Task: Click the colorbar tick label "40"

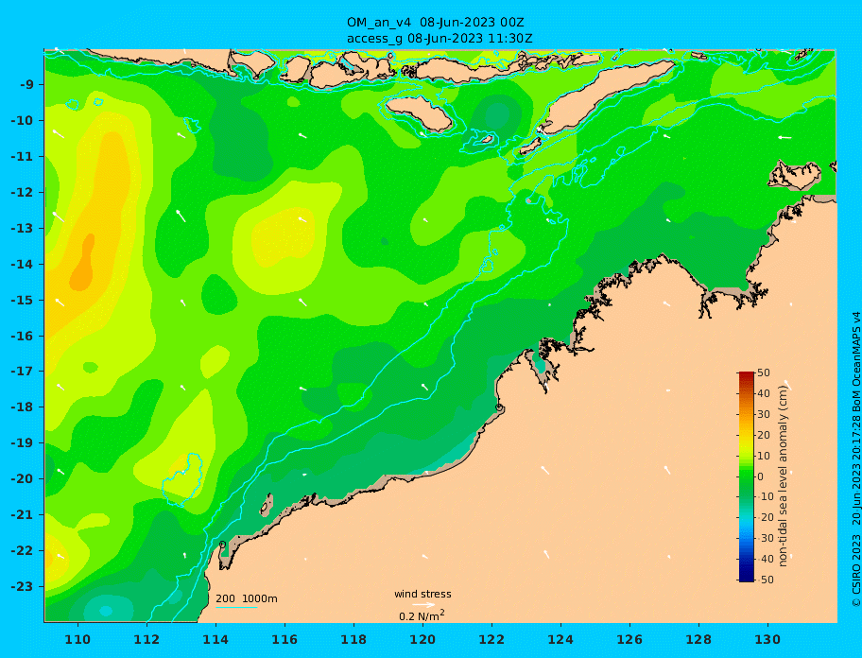Action: pos(764,393)
